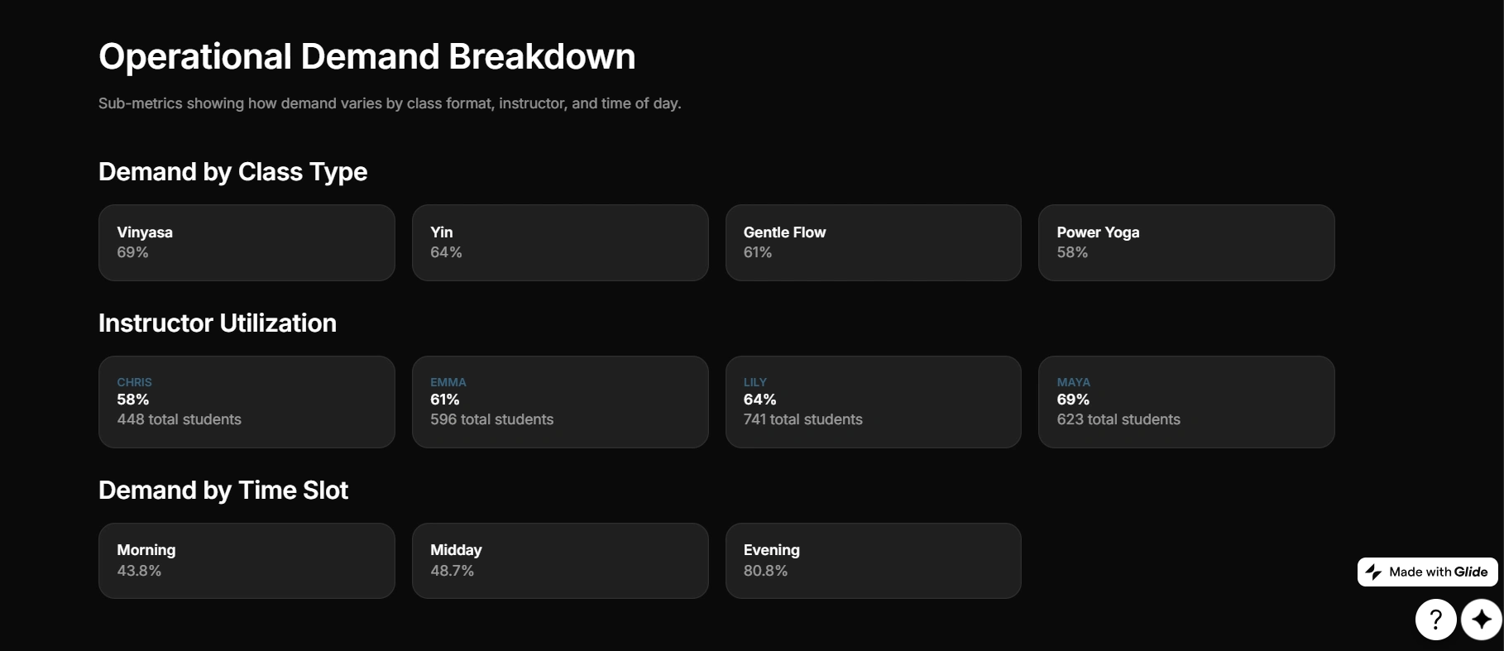
Task: Select Lily's 64% utilization card
Action: (873, 402)
